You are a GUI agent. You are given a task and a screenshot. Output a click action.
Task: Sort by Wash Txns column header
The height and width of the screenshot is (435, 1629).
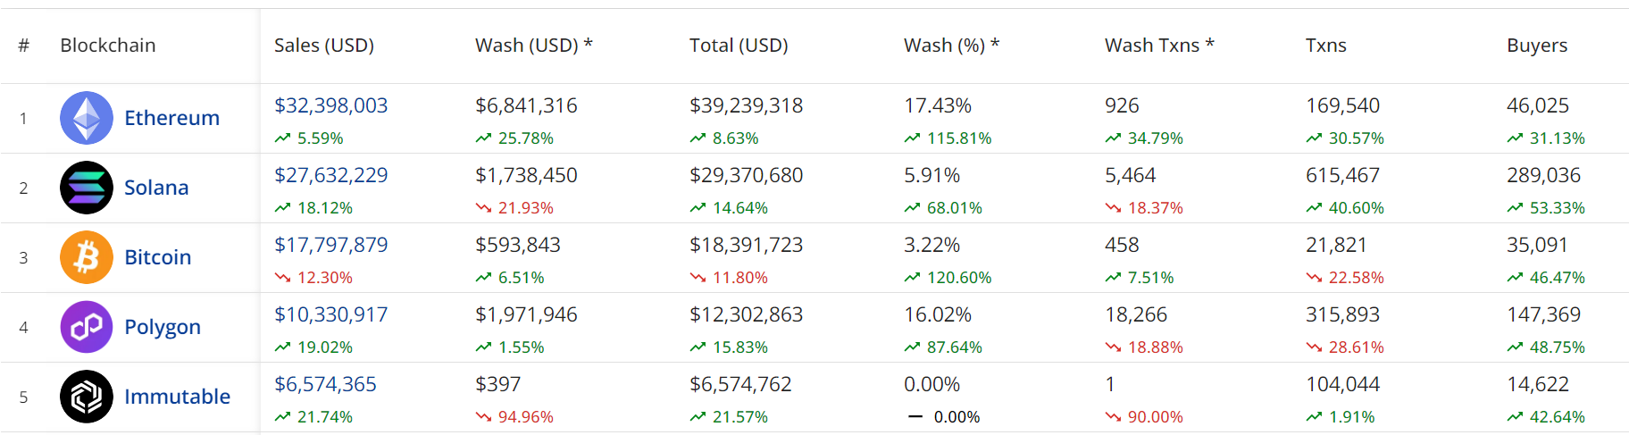tap(1158, 46)
